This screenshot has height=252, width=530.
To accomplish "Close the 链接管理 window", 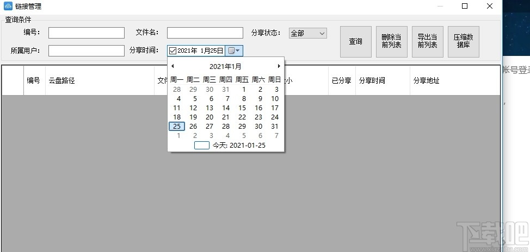I will pyautogui.click(x=489, y=6).
